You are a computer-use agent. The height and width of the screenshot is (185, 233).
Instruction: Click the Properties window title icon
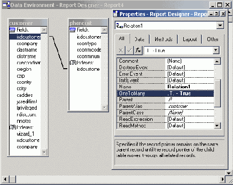(115, 14)
